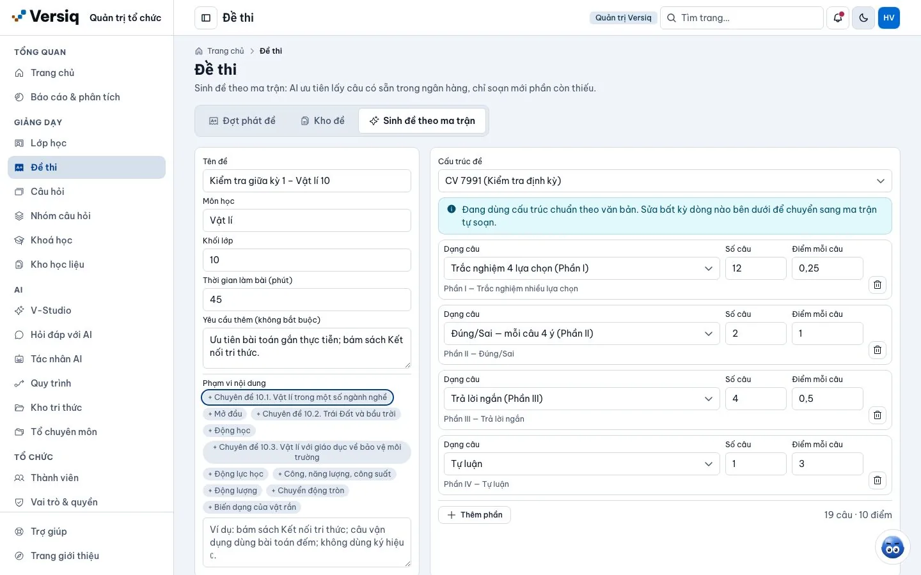921x575 pixels.
Task: Select the Sinh đề theo ma trận tab
Action: (422, 121)
